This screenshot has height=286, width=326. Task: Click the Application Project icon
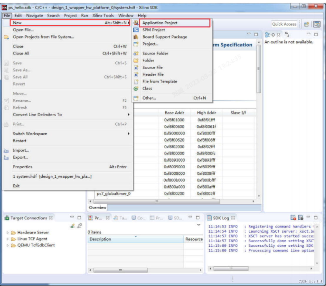pos(136,23)
